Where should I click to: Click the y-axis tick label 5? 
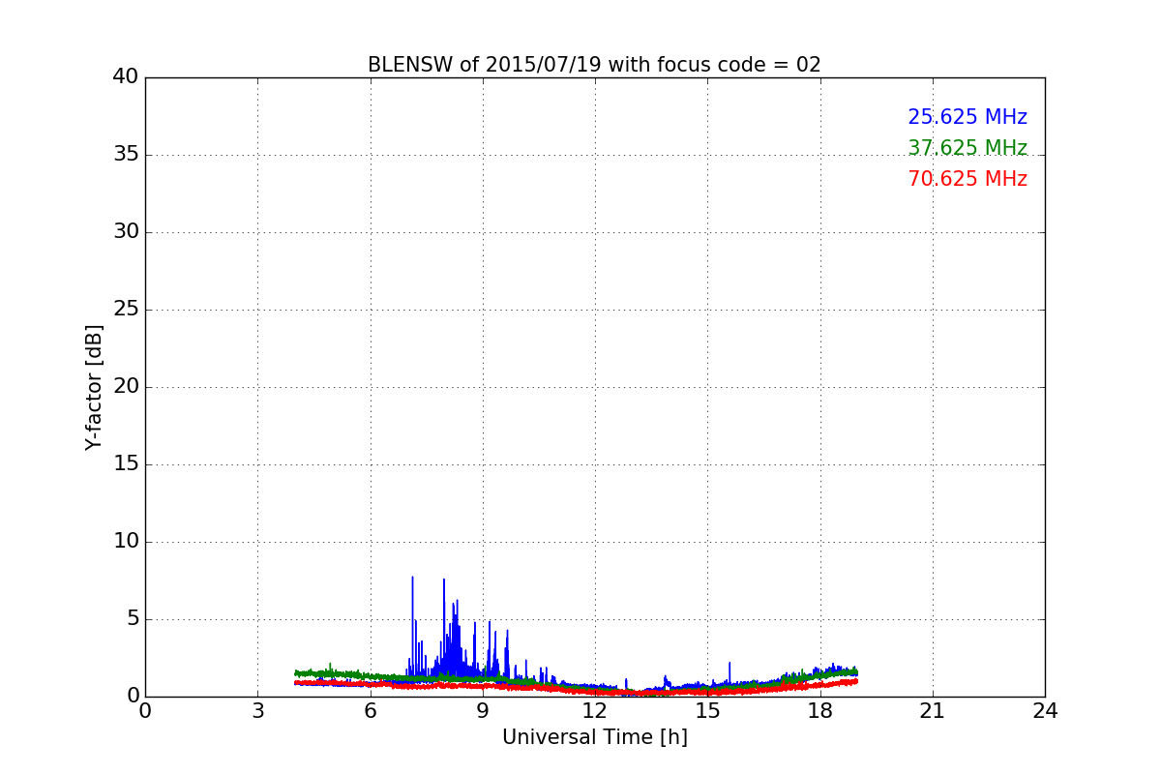133,619
